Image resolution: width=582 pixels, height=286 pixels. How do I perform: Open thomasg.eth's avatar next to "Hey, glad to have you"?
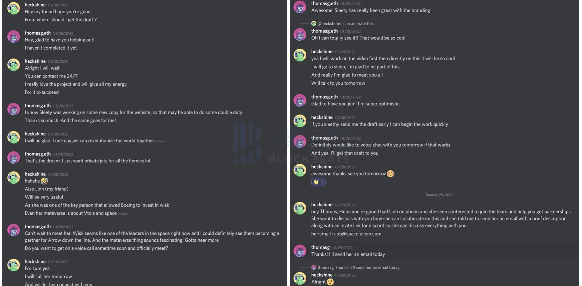(13, 37)
